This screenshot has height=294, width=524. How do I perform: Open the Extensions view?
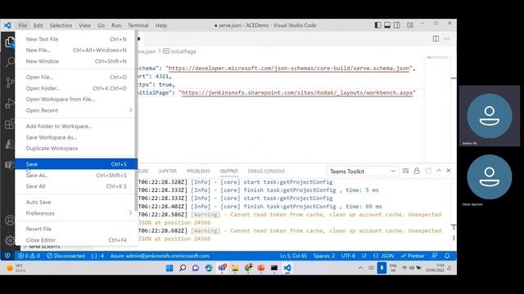tap(9, 123)
